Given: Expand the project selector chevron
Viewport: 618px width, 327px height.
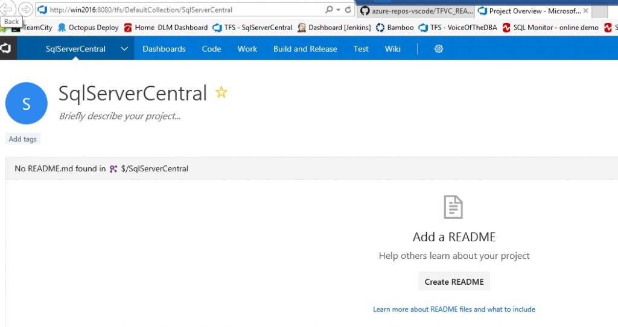Looking at the screenshot, I should point(124,49).
